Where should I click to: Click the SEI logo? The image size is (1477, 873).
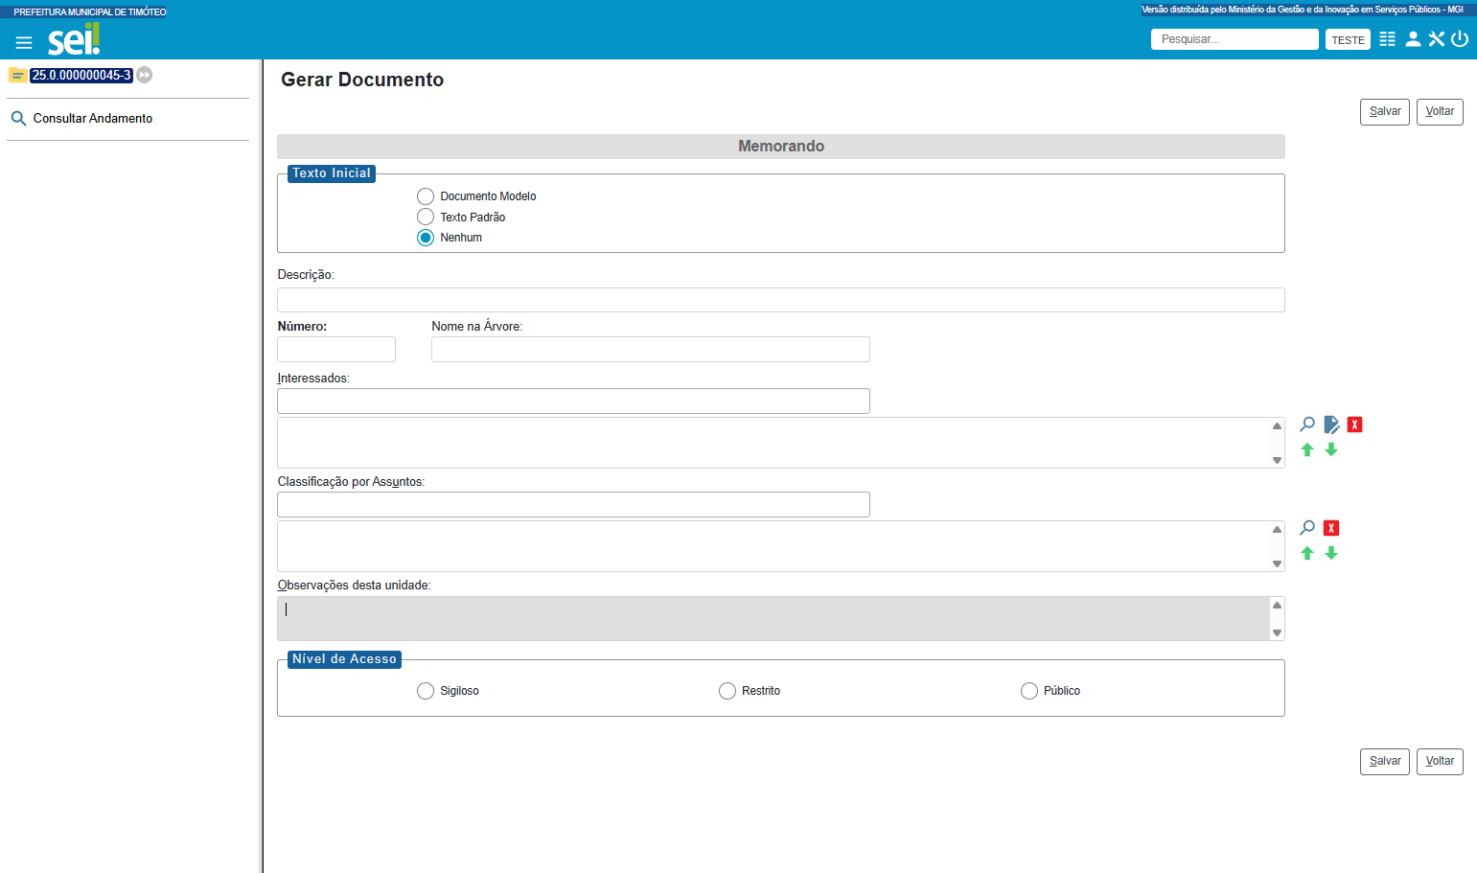click(74, 39)
